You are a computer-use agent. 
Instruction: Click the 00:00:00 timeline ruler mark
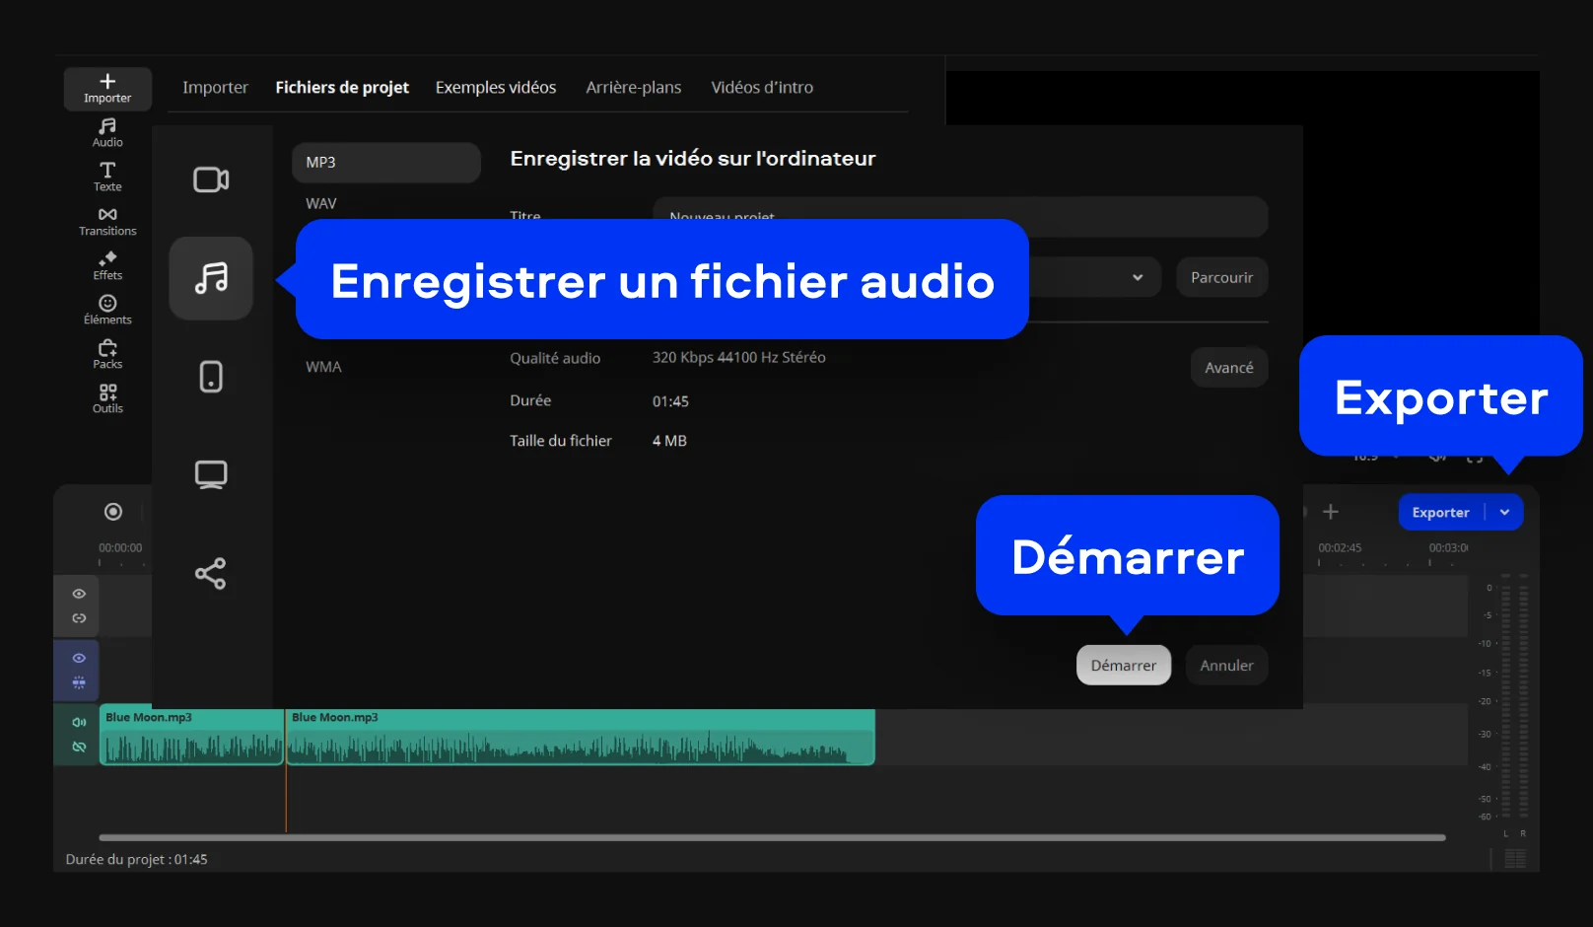(x=120, y=547)
